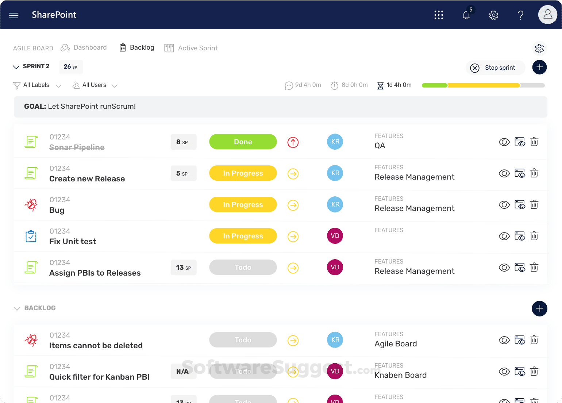This screenshot has width=562, height=403.
Task: Click the 8 SP story points badge
Action: pos(184,142)
